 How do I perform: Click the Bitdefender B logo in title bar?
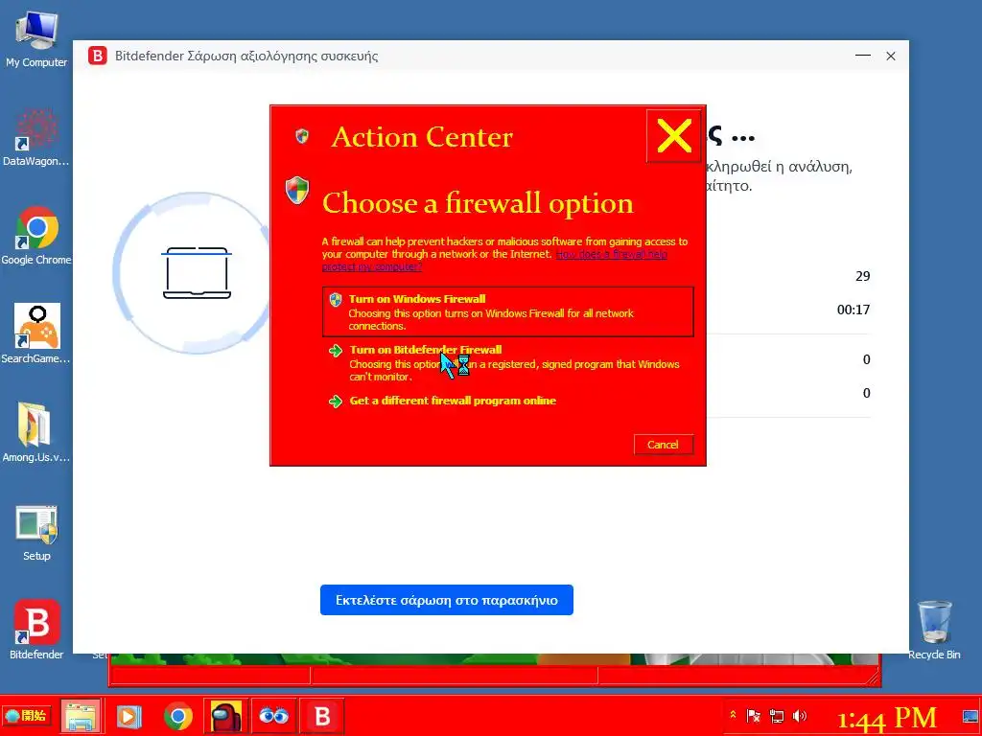tap(97, 56)
